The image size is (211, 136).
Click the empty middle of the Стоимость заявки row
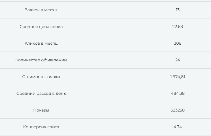click(110, 77)
